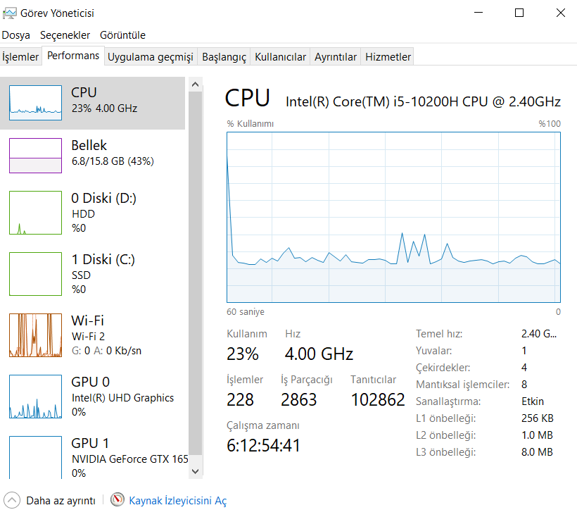Open the Dosya menu

(x=16, y=35)
